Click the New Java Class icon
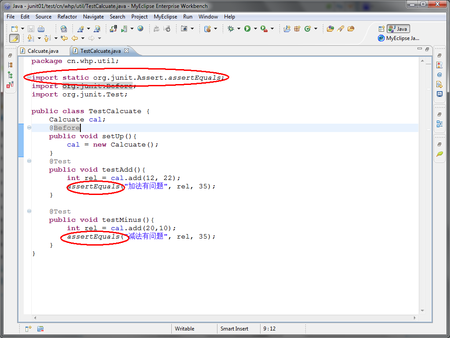450x338 pixels. tap(308, 29)
